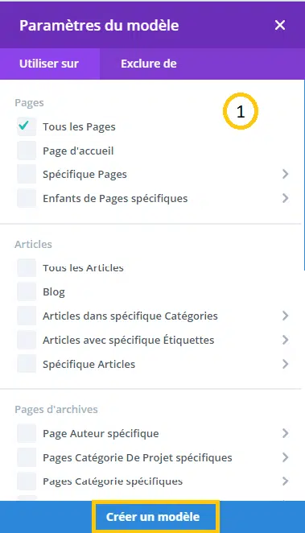Enable the Page d'accueil checkbox
Image resolution: width=305 pixels, height=533 pixels.
click(x=27, y=151)
